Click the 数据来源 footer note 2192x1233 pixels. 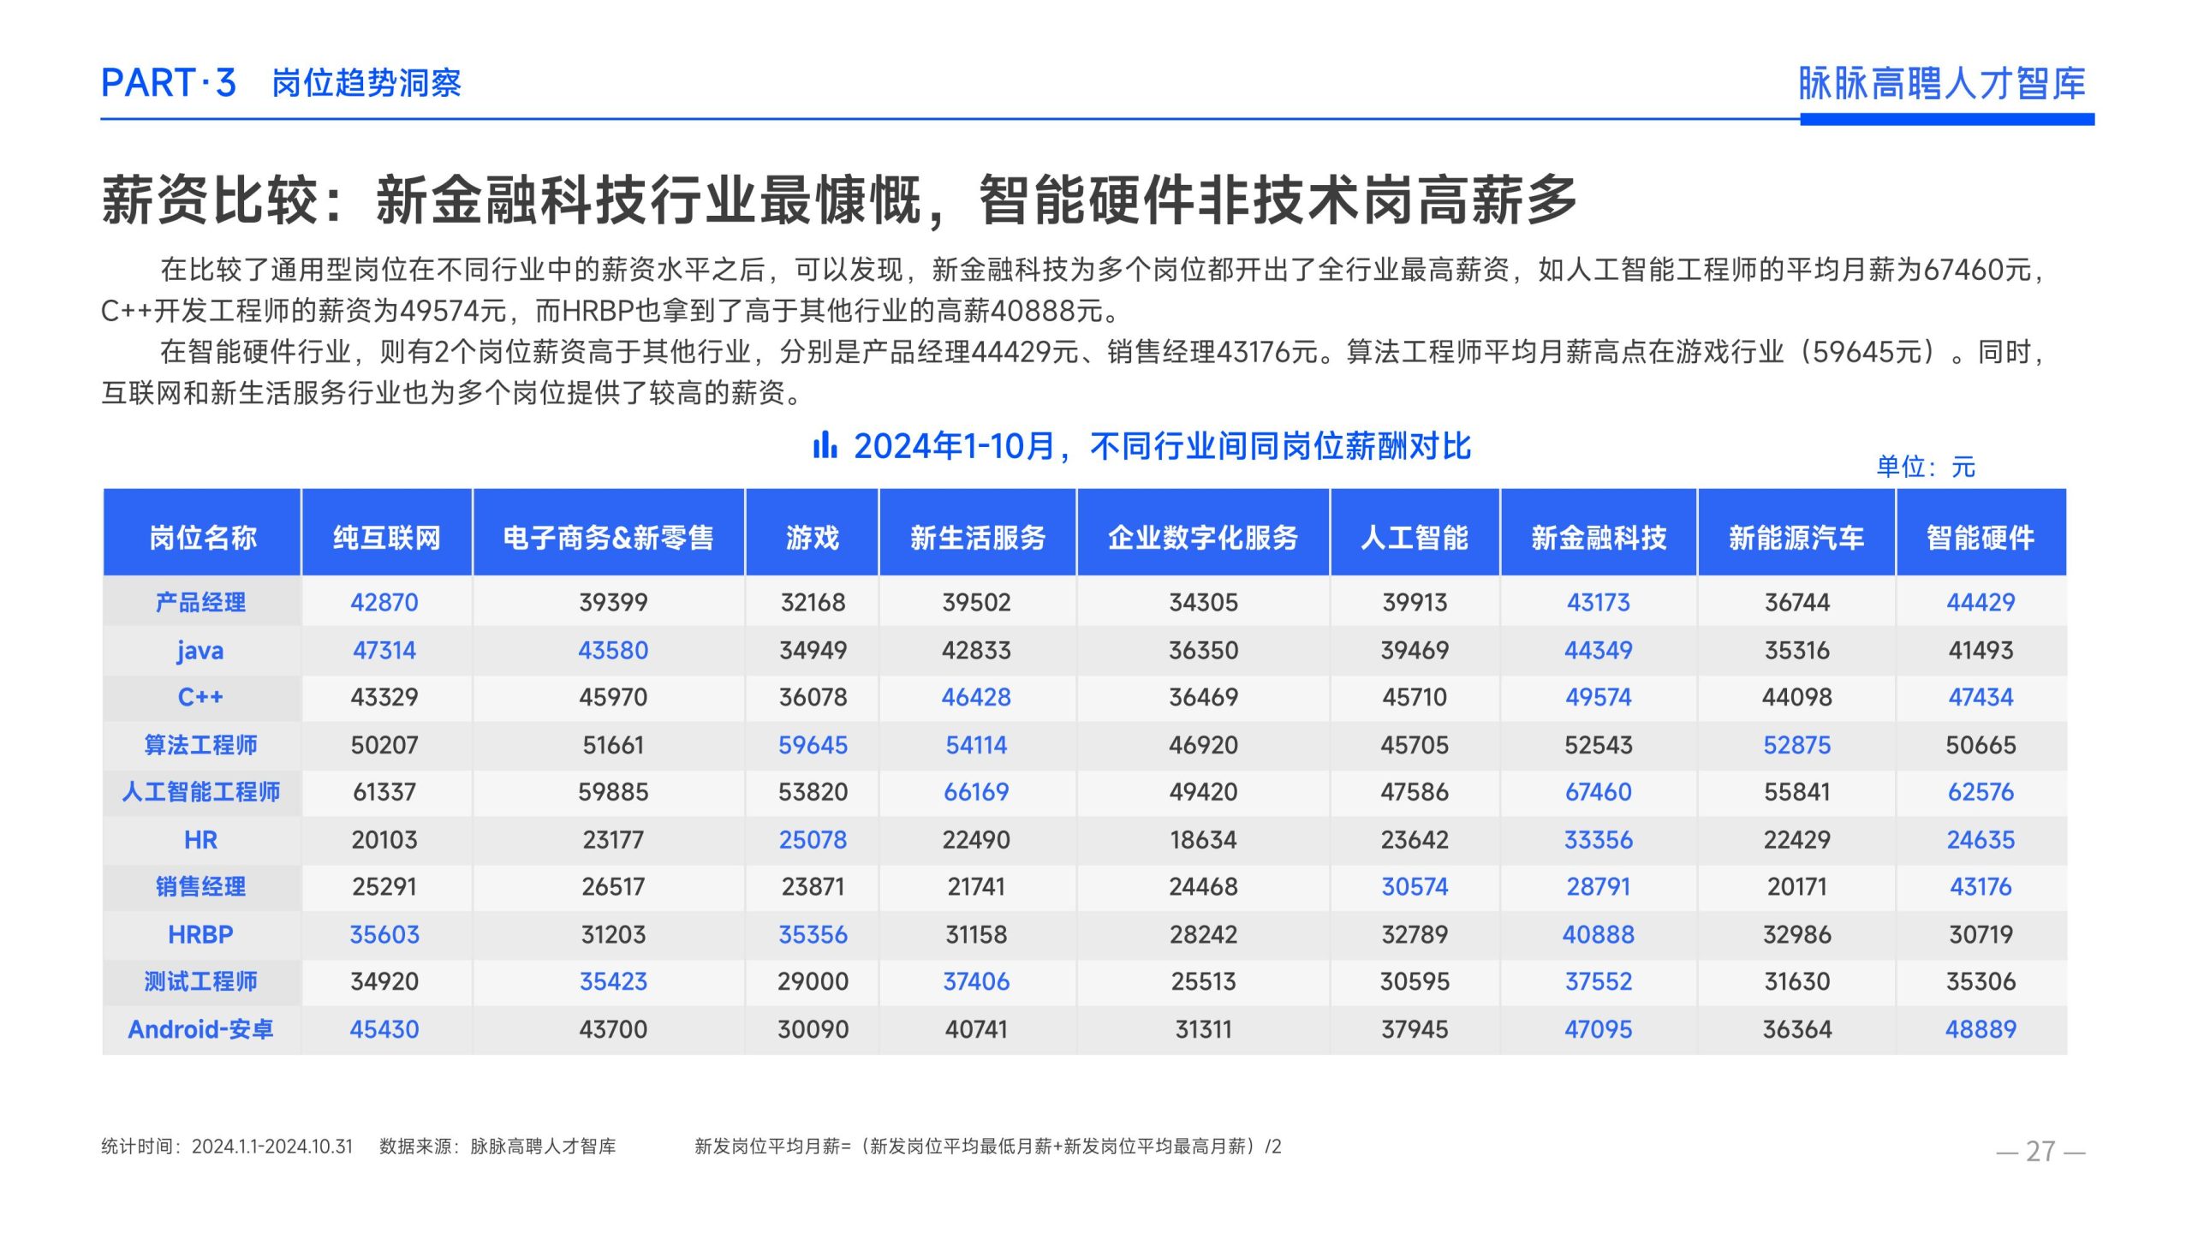(497, 1147)
